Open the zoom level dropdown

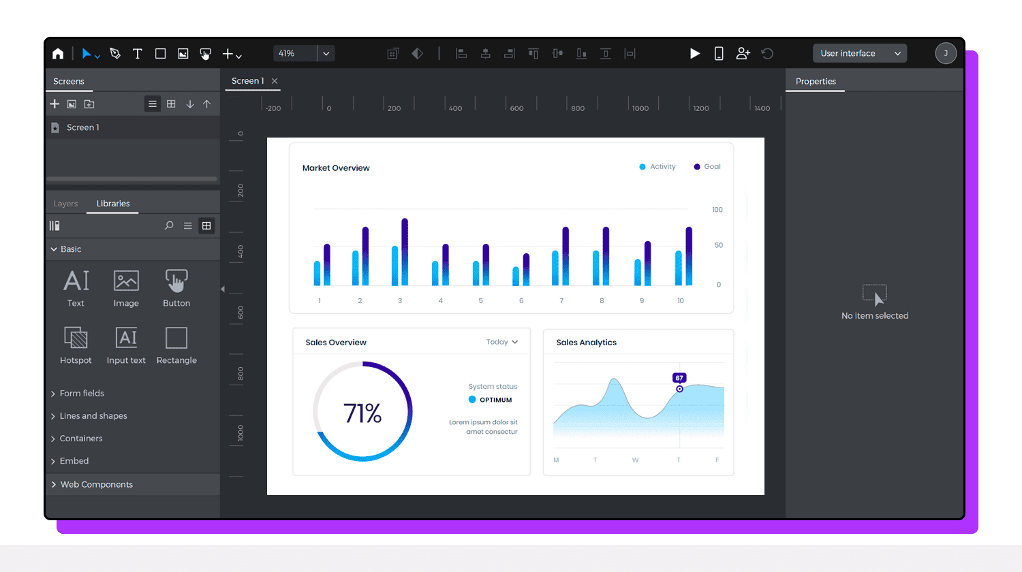(x=326, y=53)
